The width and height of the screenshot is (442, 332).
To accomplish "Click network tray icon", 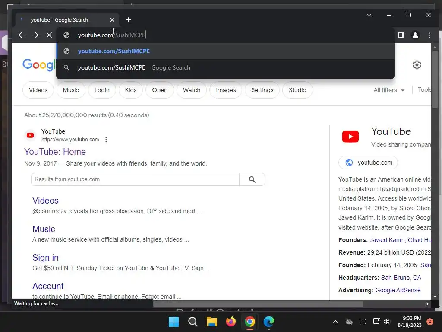I will (376, 322).
